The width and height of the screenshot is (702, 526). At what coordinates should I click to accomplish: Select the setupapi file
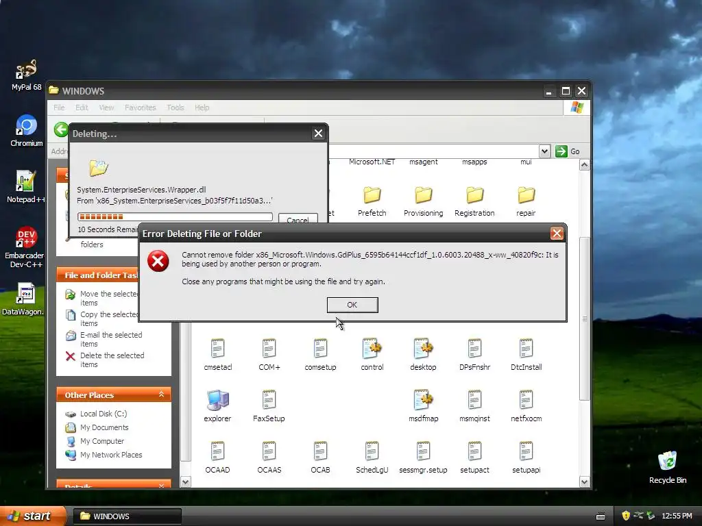(x=526, y=458)
